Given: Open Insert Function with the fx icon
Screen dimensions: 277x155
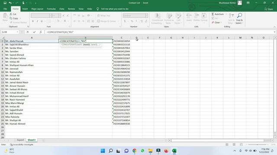Looking at the screenshot, I should pos(41,32).
